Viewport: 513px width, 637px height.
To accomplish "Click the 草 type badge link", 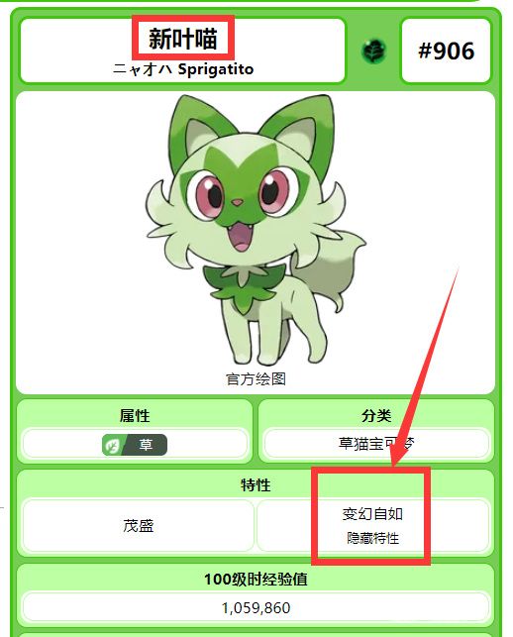I will (135, 445).
